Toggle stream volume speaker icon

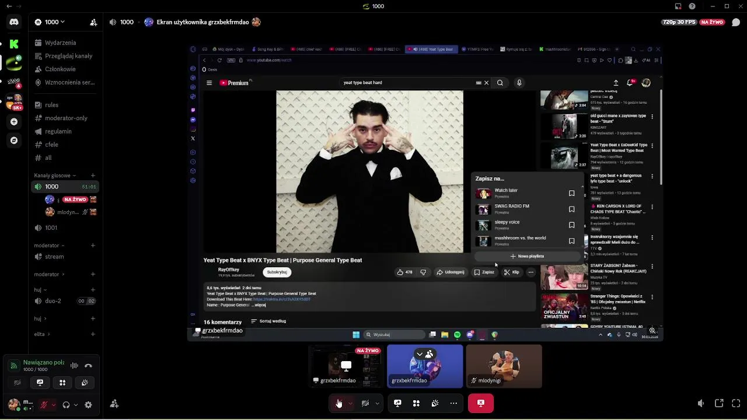[x=701, y=403]
